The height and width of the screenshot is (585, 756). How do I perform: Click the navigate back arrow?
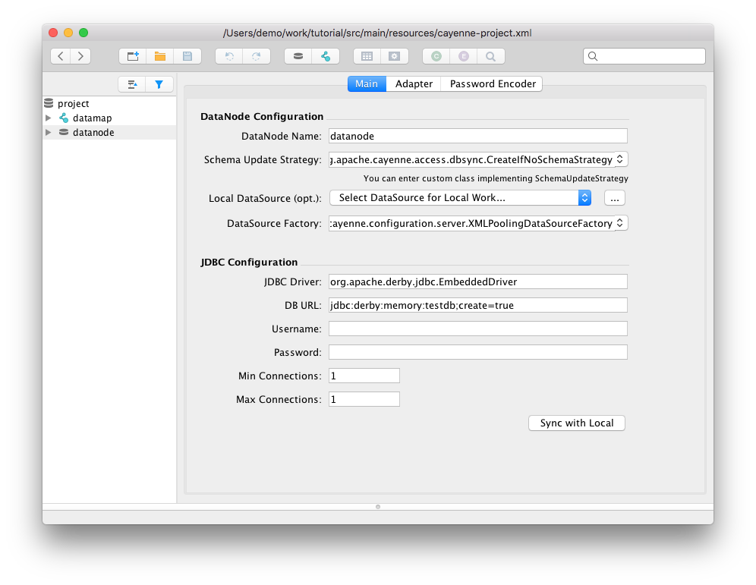61,56
